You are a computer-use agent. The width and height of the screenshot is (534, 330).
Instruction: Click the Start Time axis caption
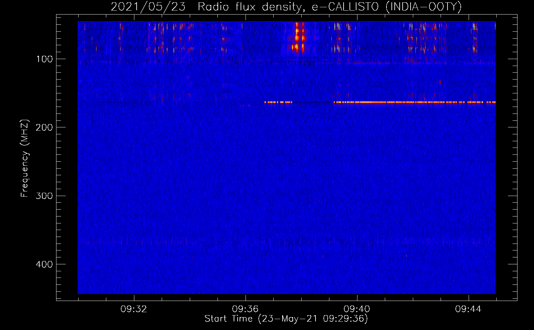[286, 319]
